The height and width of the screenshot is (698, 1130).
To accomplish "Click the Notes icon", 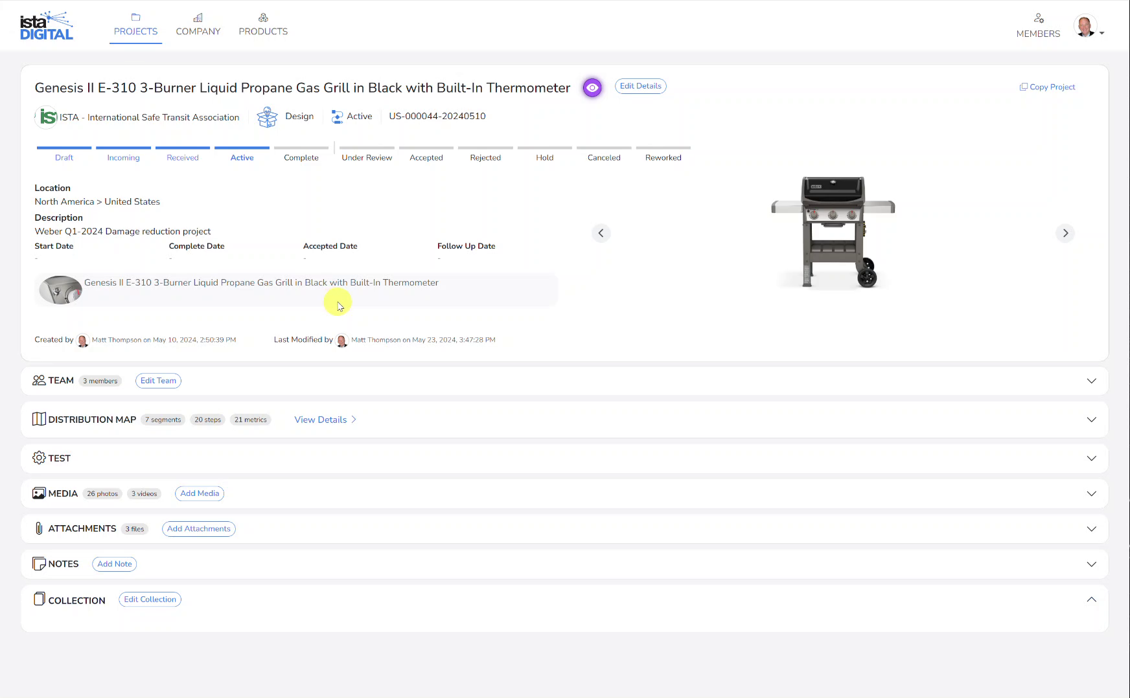I will pyautogui.click(x=39, y=564).
